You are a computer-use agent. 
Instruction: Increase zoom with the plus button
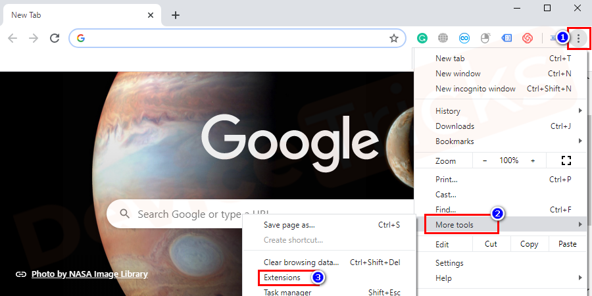click(533, 160)
